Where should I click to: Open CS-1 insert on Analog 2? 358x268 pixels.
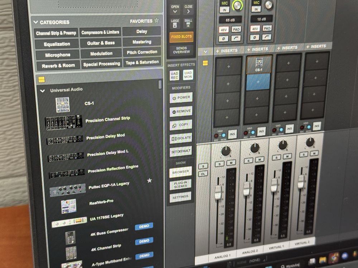tap(259, 65)
